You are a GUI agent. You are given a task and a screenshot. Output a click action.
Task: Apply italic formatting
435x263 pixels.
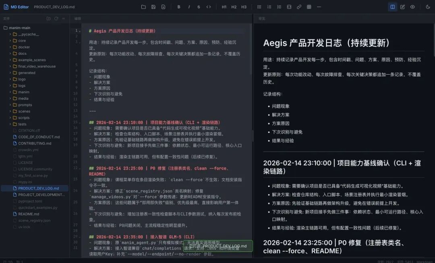(189, 7)
